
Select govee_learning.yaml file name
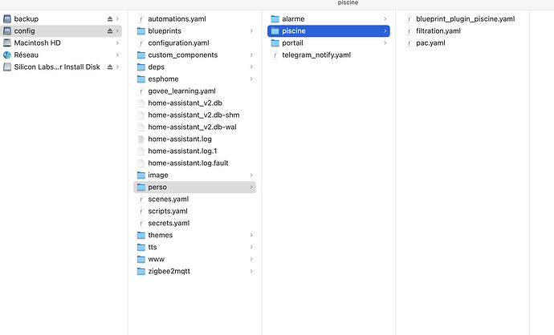tap(181, 91)
